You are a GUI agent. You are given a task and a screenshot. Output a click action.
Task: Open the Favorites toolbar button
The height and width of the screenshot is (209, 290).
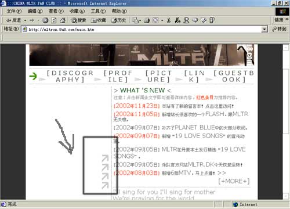[99, 20]
